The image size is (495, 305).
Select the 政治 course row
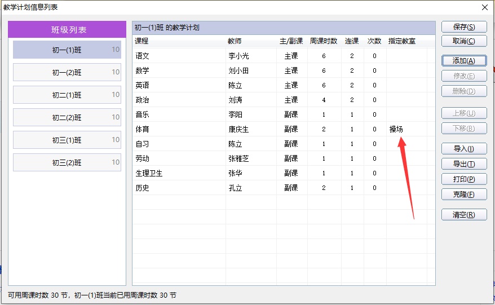[284, 100]
